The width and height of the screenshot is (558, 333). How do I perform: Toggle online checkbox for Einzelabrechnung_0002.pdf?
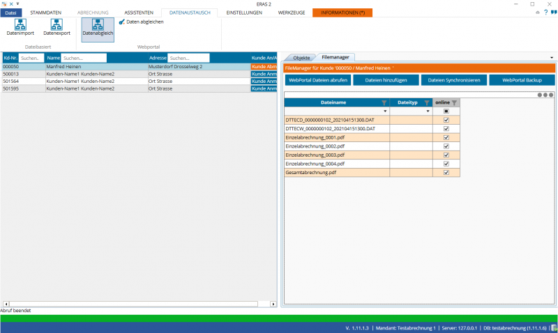[446, 146]
